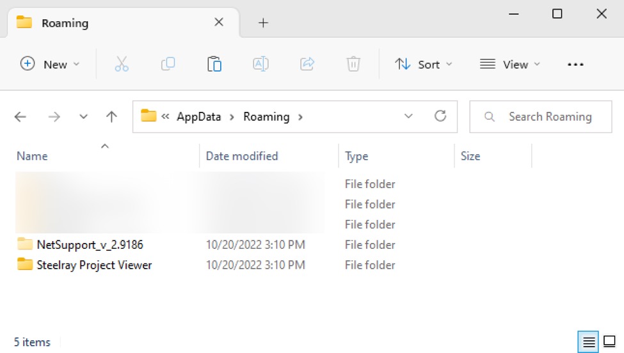
Task: Click the Paste clipboard icon
Action: coord(214,64)
